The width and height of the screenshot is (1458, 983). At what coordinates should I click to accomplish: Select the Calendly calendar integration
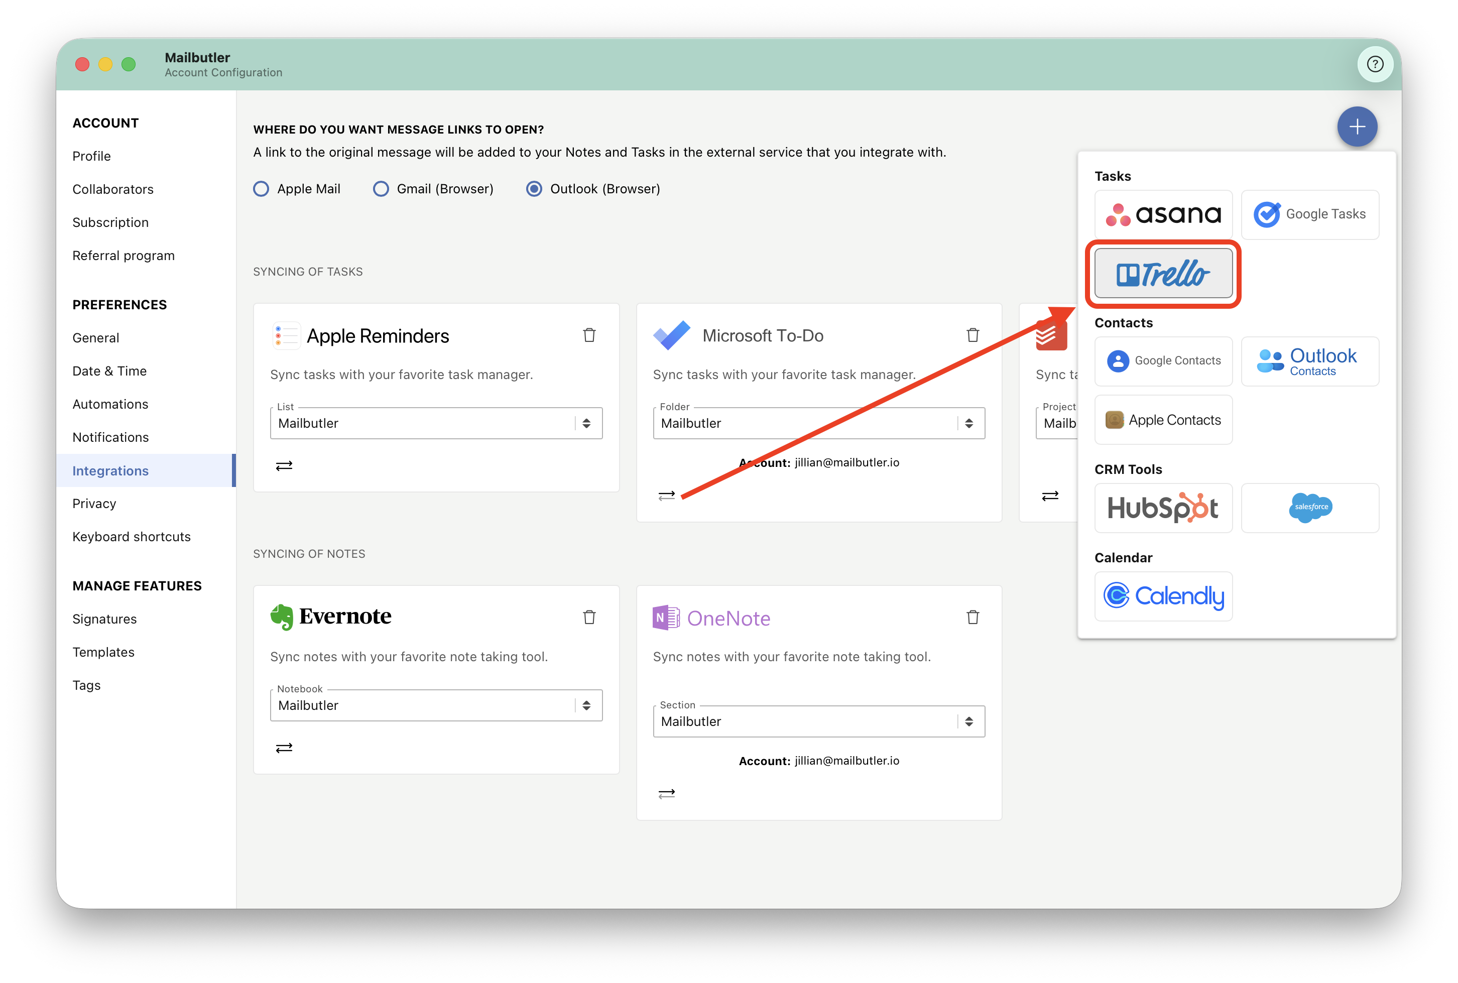(x=1163, y=595)
